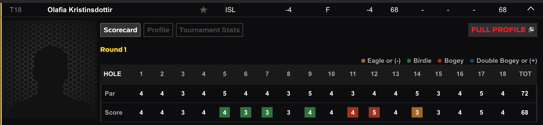
Task: Click the external link icon beside FULL PROFILE
Action: point(531,30)
